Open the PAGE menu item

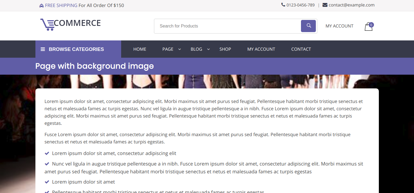click(168, 49)
